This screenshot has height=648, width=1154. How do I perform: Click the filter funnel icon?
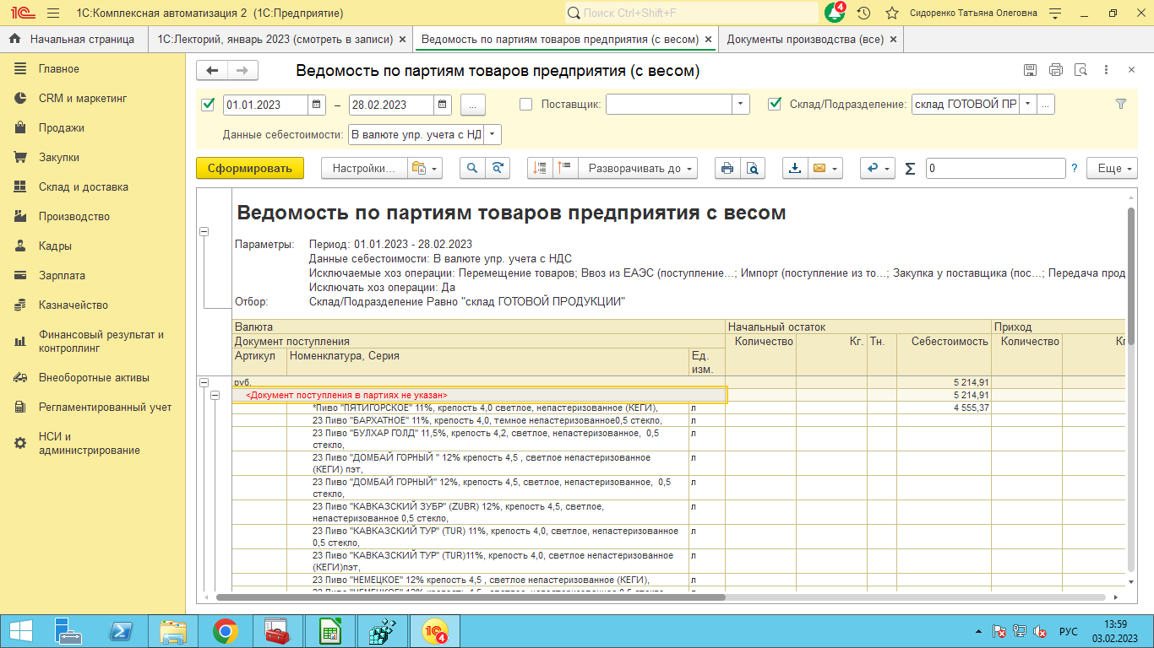click(x=1121, y=104)
